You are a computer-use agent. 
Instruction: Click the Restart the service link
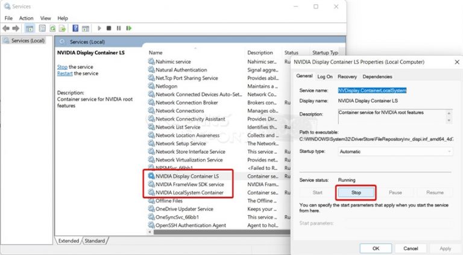(x=65, y=73)
